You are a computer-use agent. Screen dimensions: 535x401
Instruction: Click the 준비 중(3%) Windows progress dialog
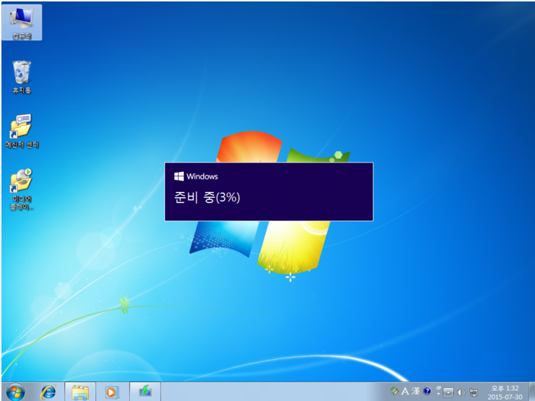coord(269,191)
